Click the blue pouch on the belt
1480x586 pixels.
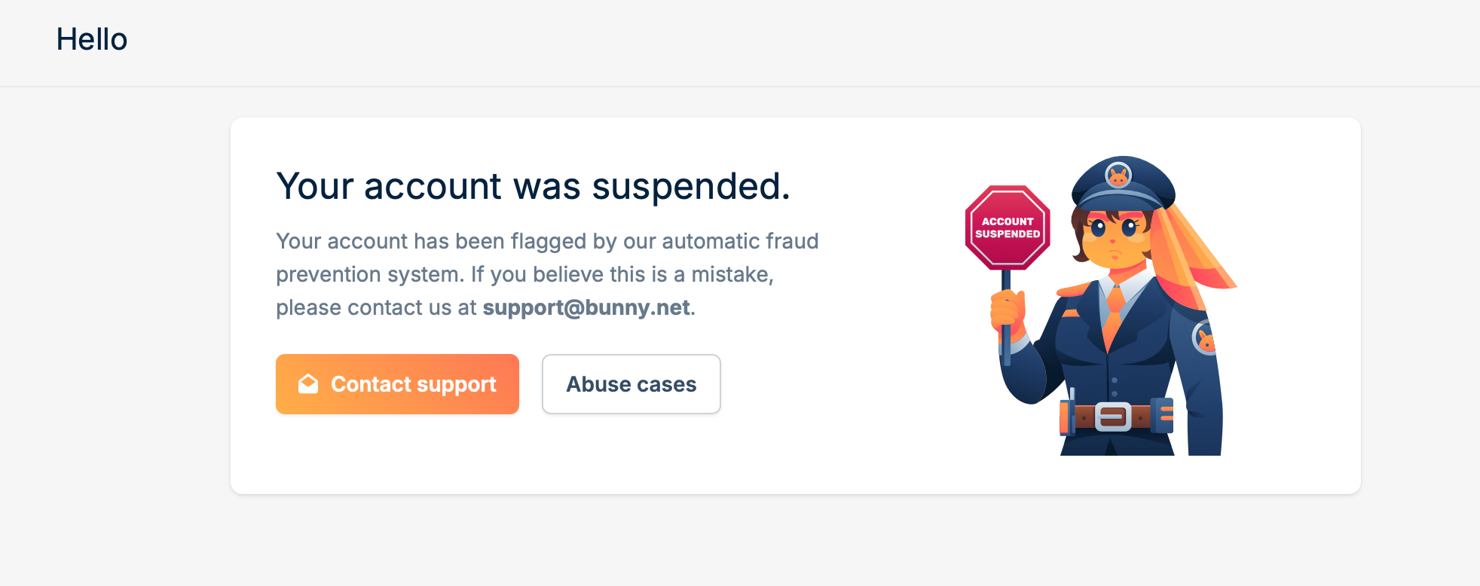(1162, 415)
